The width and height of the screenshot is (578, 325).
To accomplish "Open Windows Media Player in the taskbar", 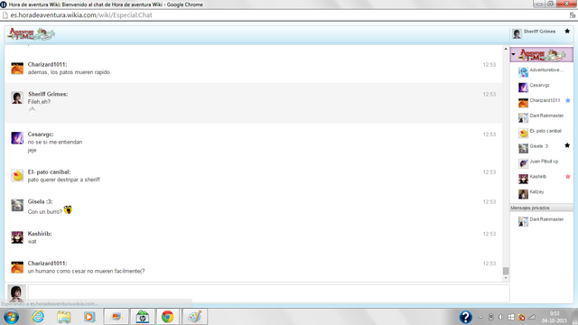I will pos(89,317).
